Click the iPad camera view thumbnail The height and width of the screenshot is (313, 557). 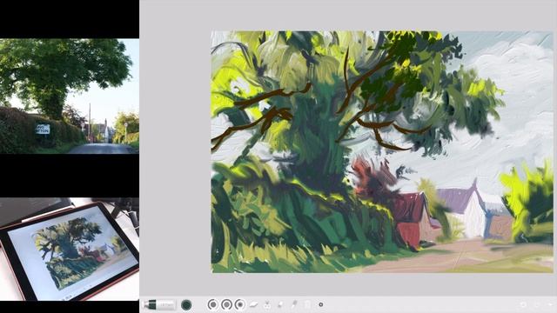pos(70,250)
